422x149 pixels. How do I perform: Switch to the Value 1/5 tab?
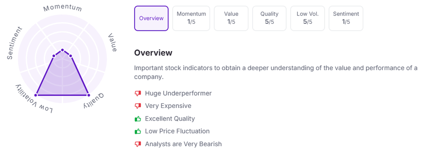click(x=231, y=18)
